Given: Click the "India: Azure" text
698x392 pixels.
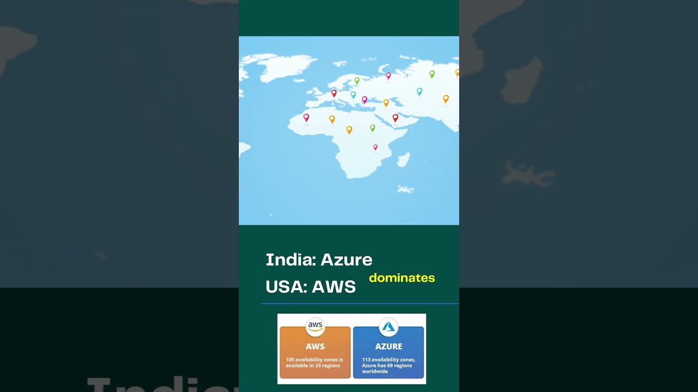Looking at the screenshot, I should tap(319, 260).
